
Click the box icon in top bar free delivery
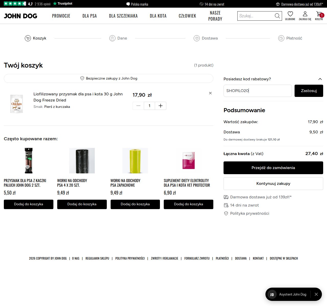(278, 4)
